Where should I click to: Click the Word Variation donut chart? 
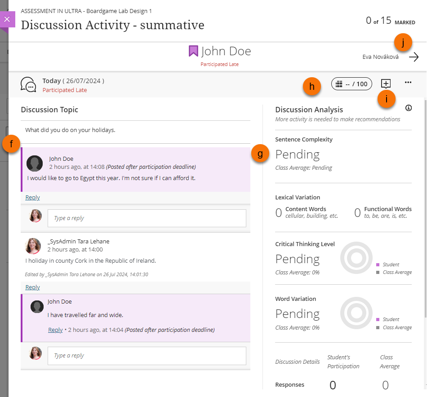(356, 313)
